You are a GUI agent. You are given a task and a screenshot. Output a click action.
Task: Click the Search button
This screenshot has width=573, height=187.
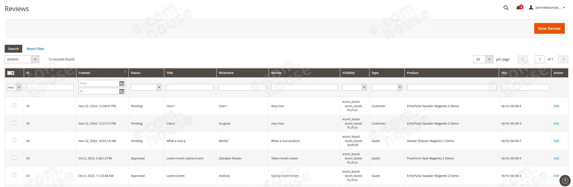13,49
